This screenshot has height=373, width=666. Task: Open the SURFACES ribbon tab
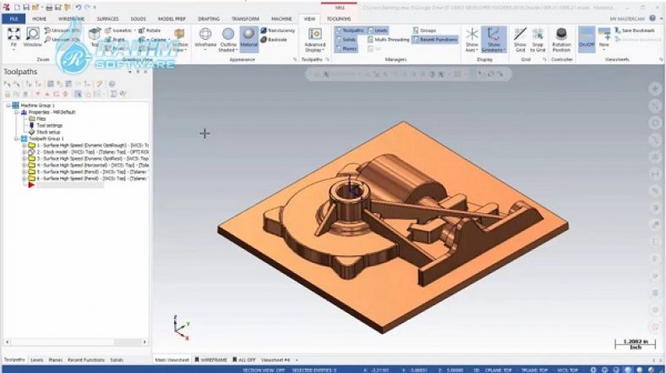coord(107,19)
